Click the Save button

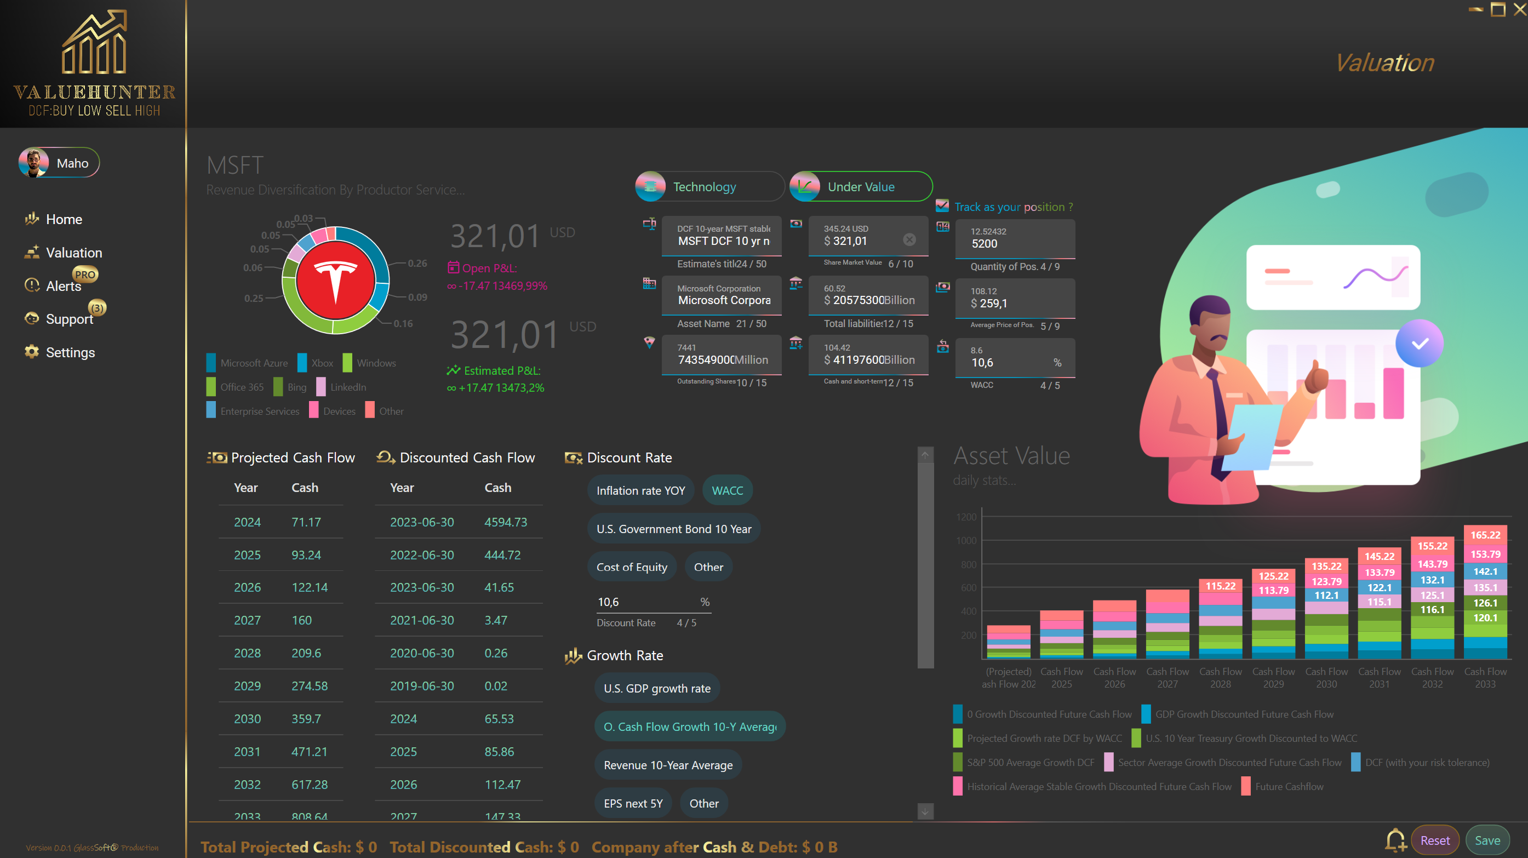pos(1487,840)
